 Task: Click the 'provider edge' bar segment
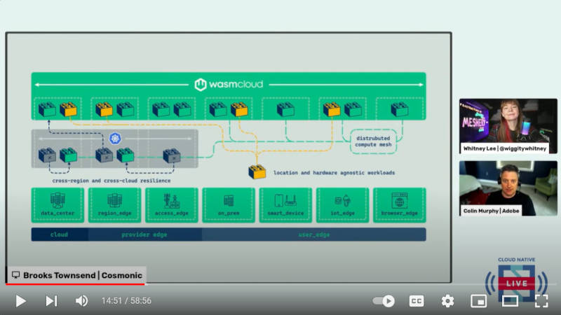(x=144, y=234)
